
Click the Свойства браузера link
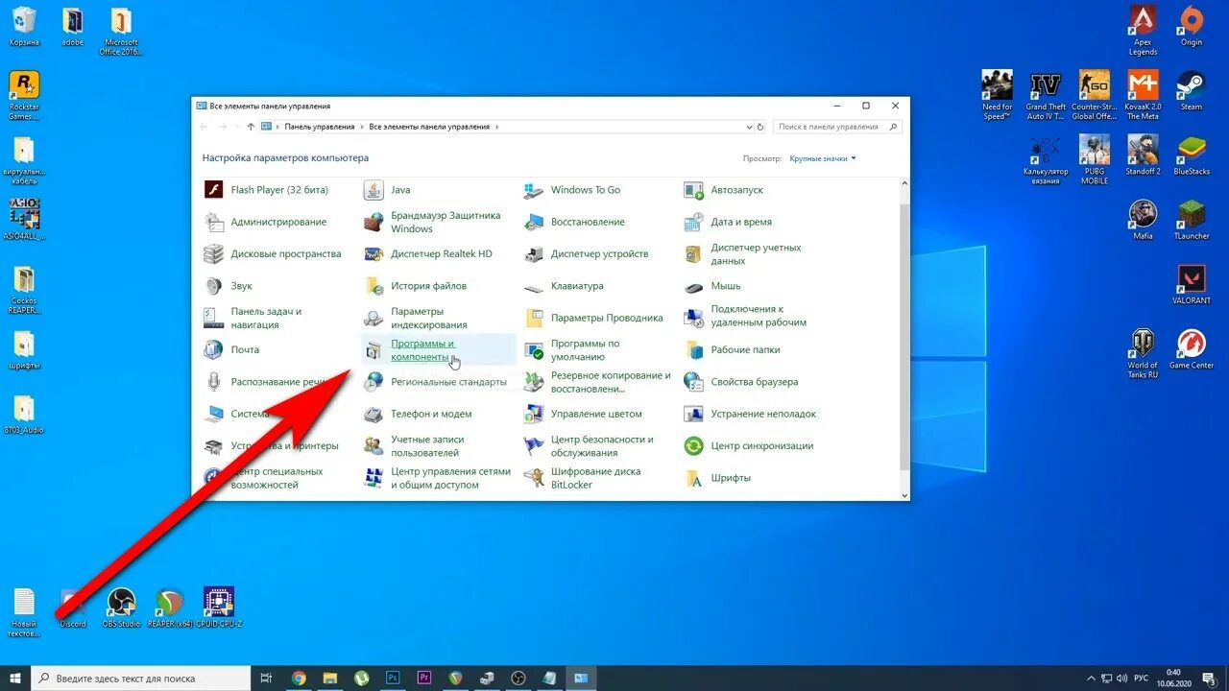pos(755,382)
